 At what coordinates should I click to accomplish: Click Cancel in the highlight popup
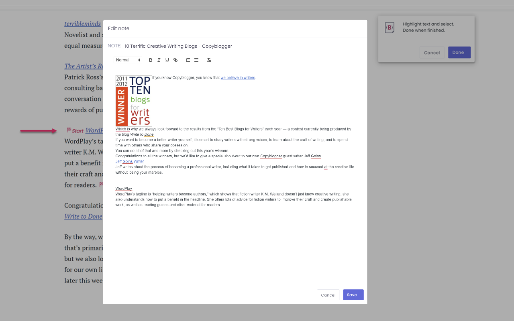point(432,53)
